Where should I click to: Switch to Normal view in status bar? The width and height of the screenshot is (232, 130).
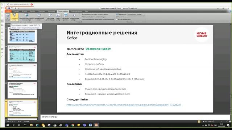click(x=199, y=121)
